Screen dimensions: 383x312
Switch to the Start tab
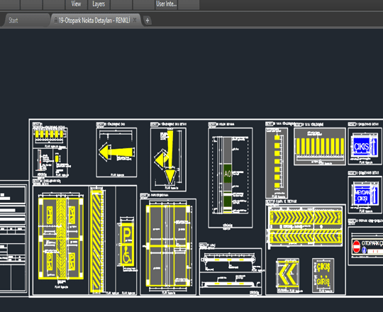click(x=13, y=21)
